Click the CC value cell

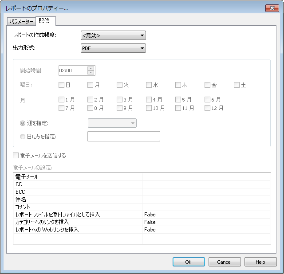pyautogui.click(x=206, y=184)
